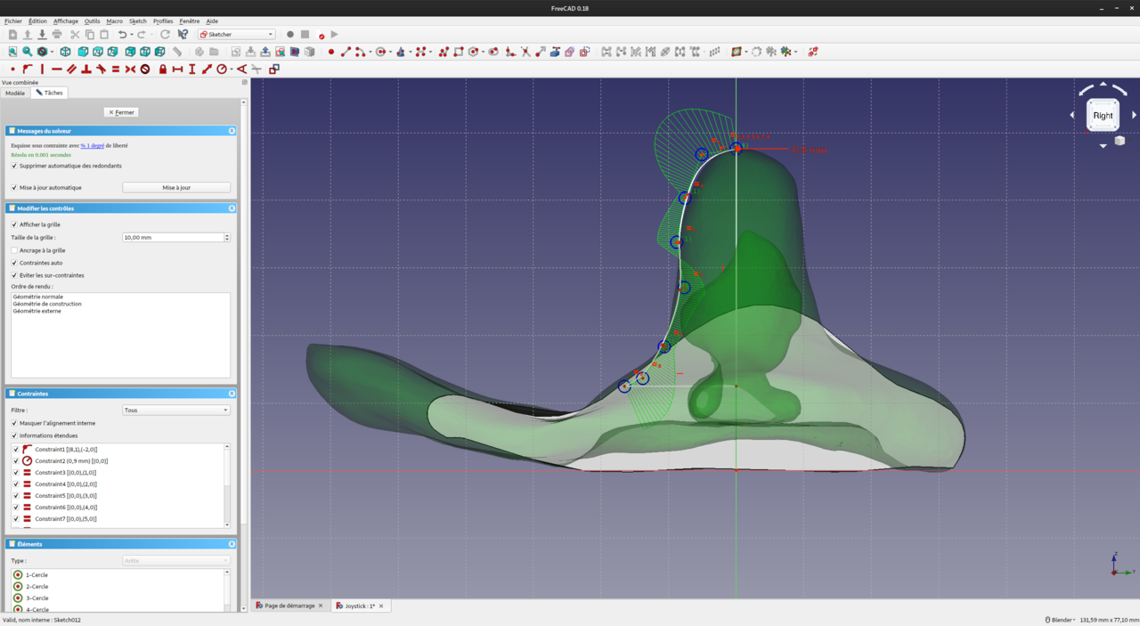The width and height of the screenshot is (1140, 626).
Task: Uncheck the Constraint1 checkbox in the list
Action: point(16,450)
